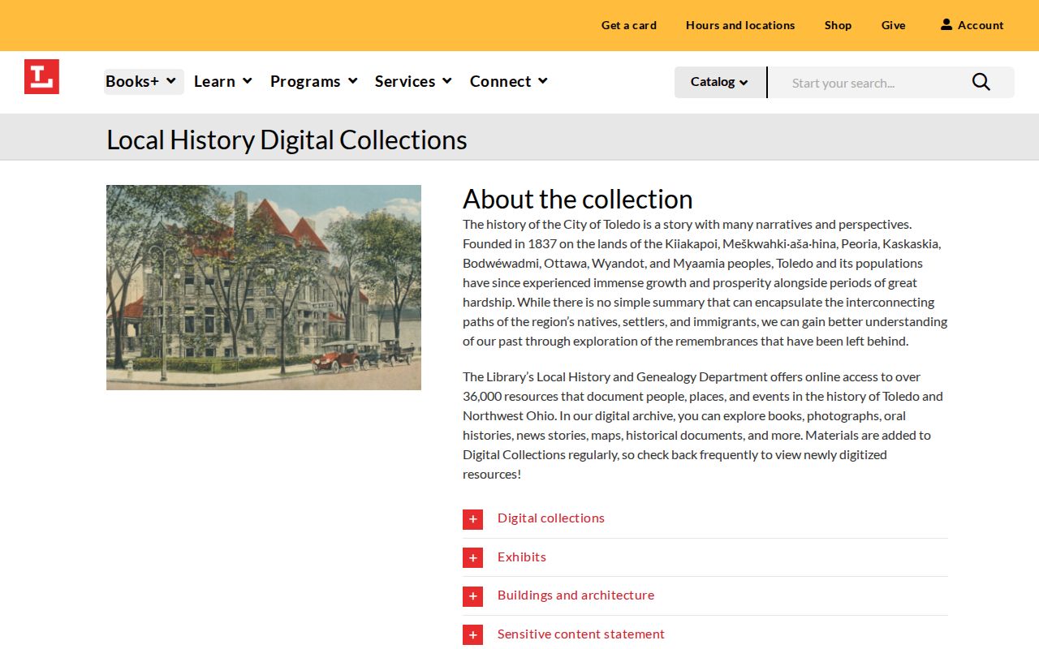Click the vintage library postcard image
Screen dimensions: 1039x649
coord(264,287)
